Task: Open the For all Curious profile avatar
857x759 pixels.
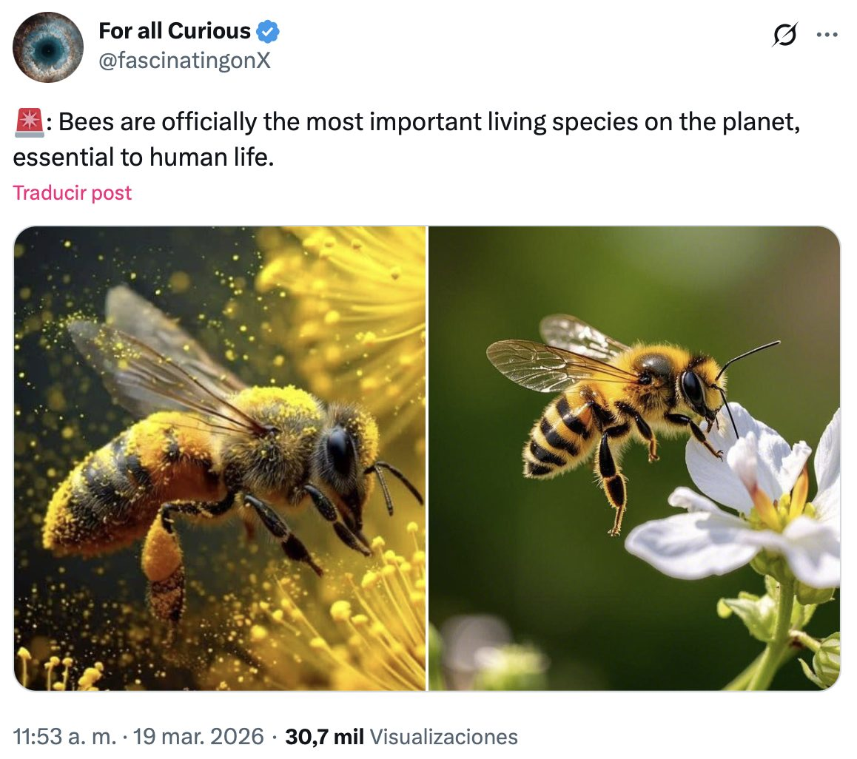Action: 48,47
